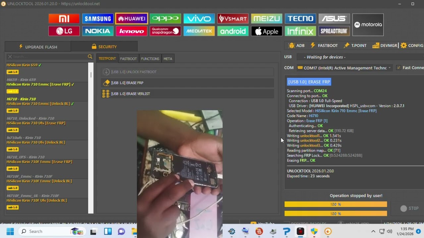
Task: Click the lower 100% progress bar
Action: click(336, 214)
